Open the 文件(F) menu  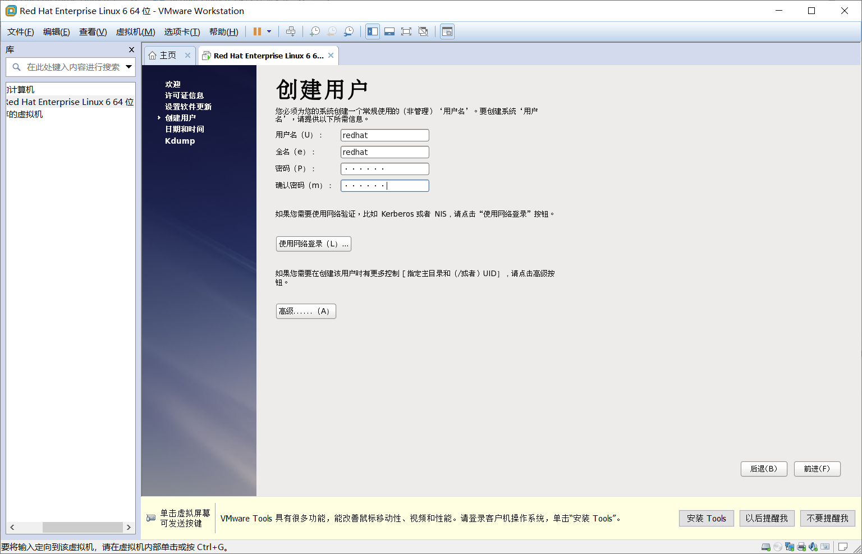(21, 32)
